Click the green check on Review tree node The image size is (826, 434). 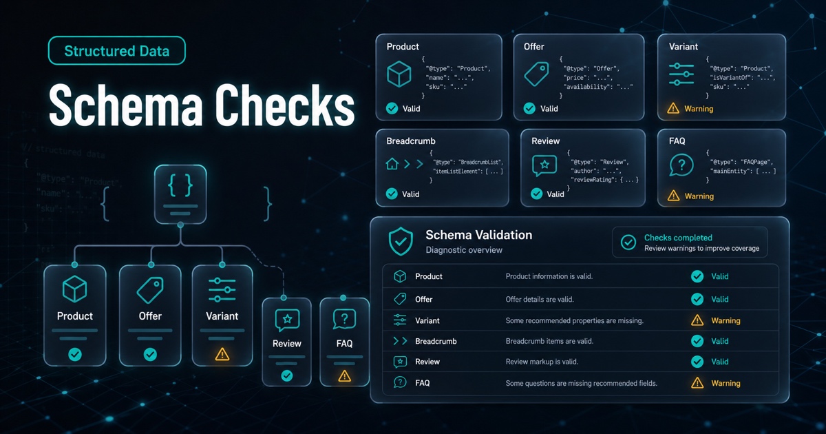pyautogui.click(x=287, y=375)
